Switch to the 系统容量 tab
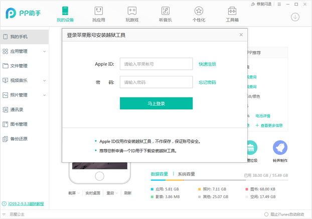Screen dimensions: 312x219 (186, 174)
